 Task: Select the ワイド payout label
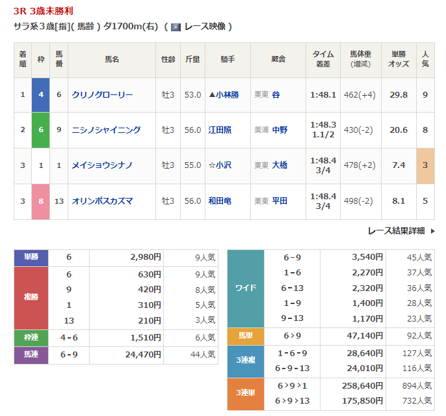click(246, 287)
